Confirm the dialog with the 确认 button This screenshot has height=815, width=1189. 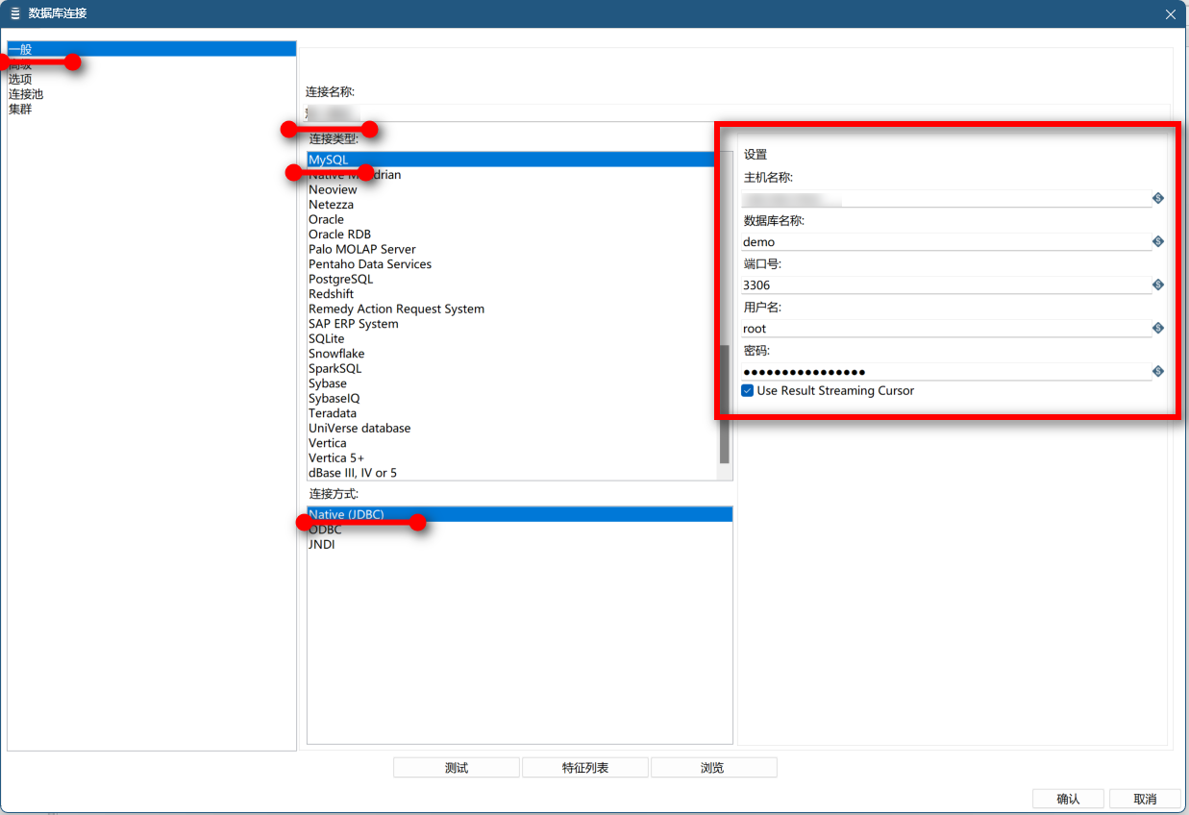click(x=1067, y=799)
